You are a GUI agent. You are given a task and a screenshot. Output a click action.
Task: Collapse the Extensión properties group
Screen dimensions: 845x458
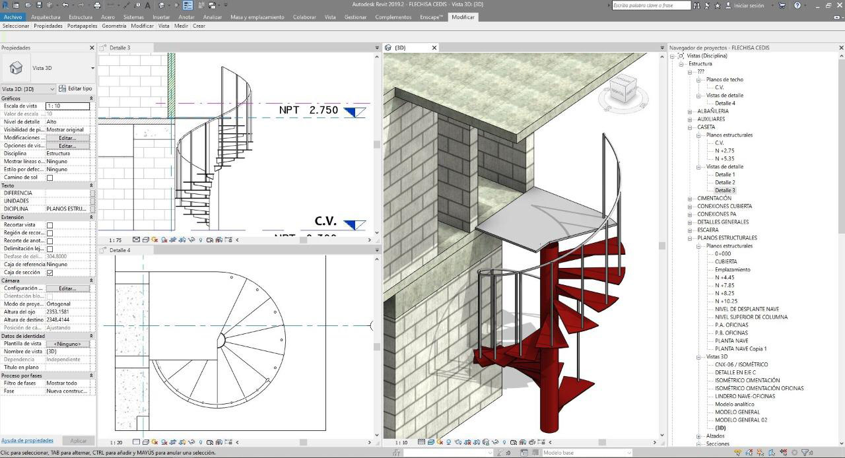point(92,217)
